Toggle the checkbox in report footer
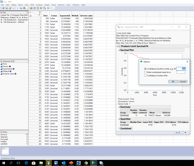194x166 pixels. [183, 133]
